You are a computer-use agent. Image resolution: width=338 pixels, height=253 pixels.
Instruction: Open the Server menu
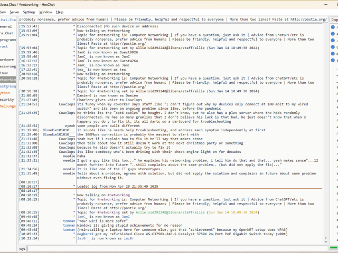(x=14, y=12)
